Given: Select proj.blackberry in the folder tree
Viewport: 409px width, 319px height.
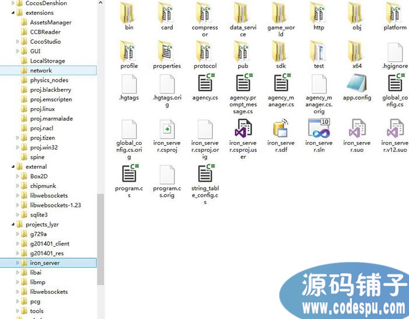Looking at the screenshot, I should pos(50,89).
